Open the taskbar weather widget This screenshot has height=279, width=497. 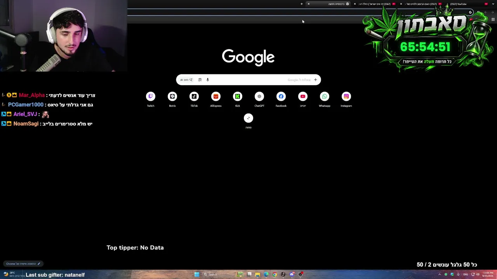(14, 274)
